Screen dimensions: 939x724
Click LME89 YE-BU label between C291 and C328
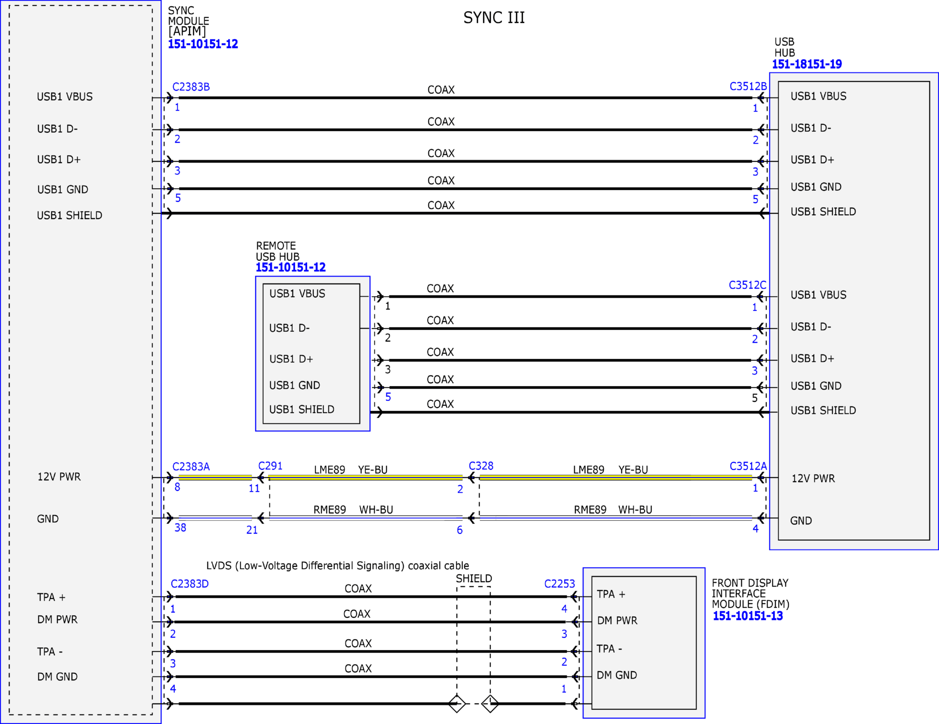351,470
